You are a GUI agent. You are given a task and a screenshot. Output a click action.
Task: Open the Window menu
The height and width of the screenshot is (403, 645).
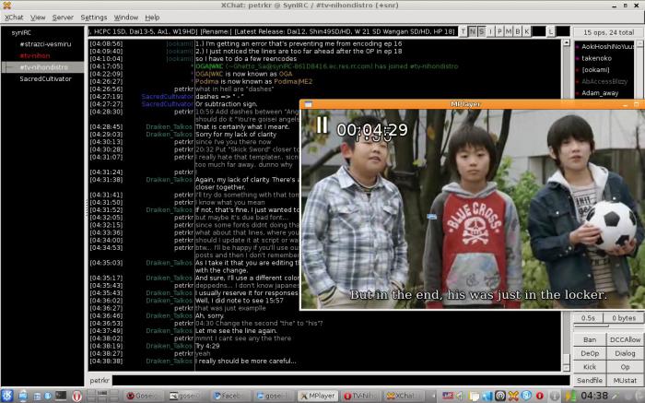(126, 18)
